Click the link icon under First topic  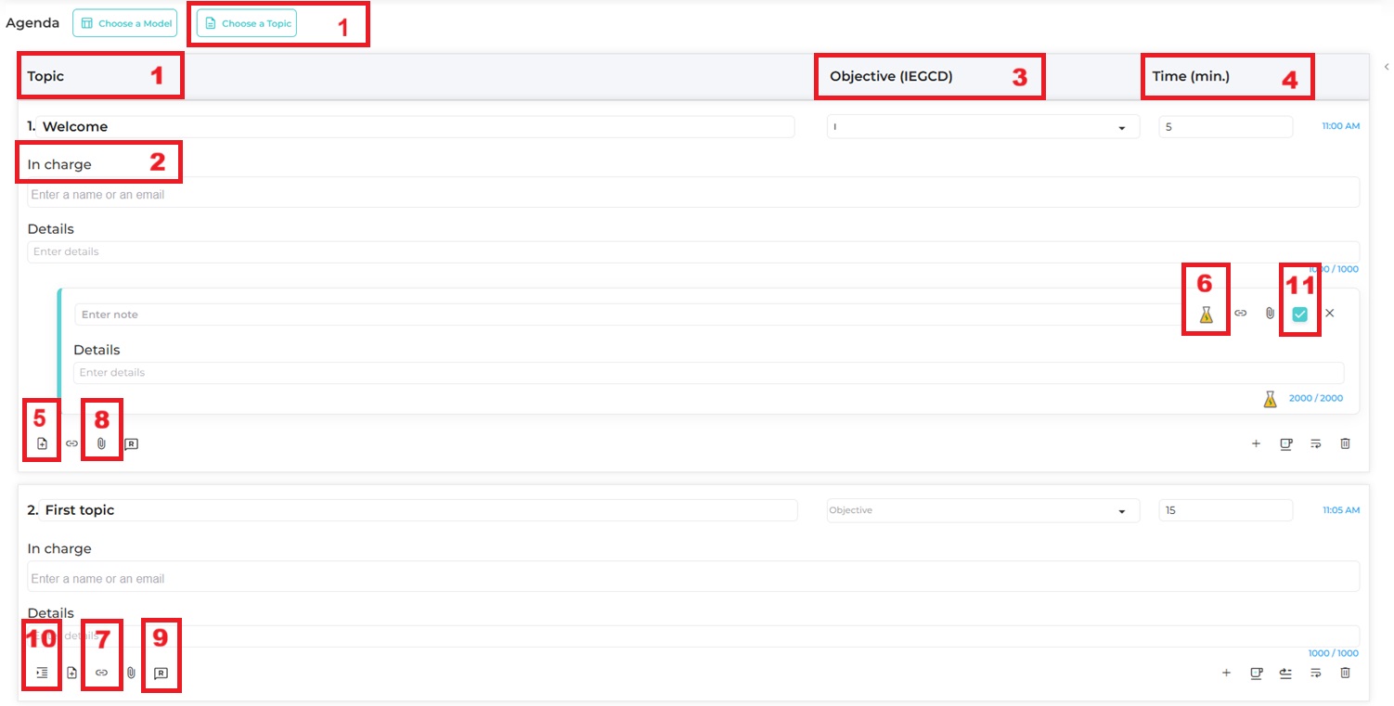(102, 673)
